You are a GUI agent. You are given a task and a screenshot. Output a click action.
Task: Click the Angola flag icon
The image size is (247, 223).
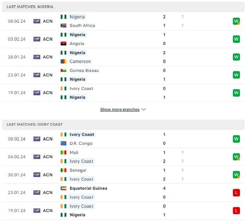[64, 44]
